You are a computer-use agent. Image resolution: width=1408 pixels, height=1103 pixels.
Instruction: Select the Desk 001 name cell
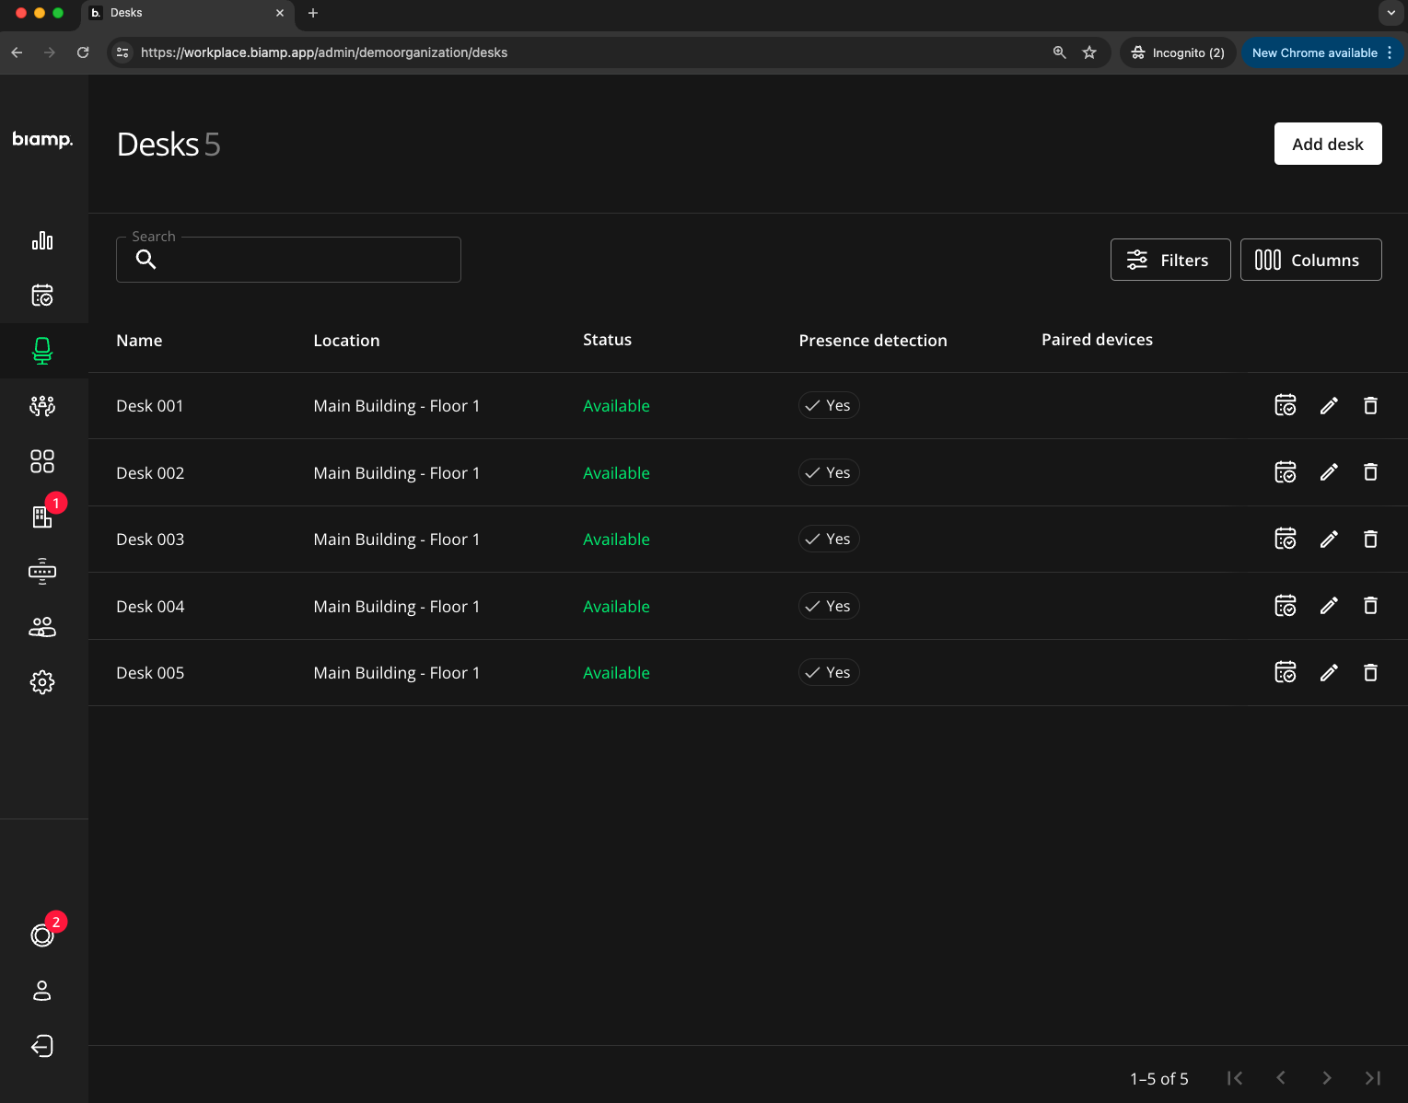click(x=150, y=406)
